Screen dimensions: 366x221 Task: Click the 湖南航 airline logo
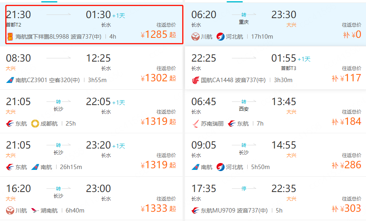35,211
